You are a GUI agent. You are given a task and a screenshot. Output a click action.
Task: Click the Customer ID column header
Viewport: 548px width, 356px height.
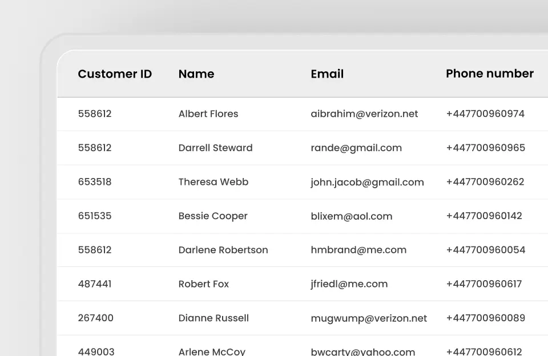tap(115, 74)
